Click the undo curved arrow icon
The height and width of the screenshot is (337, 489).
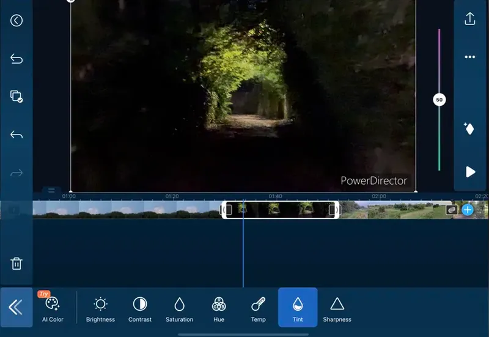coord(17,58)
